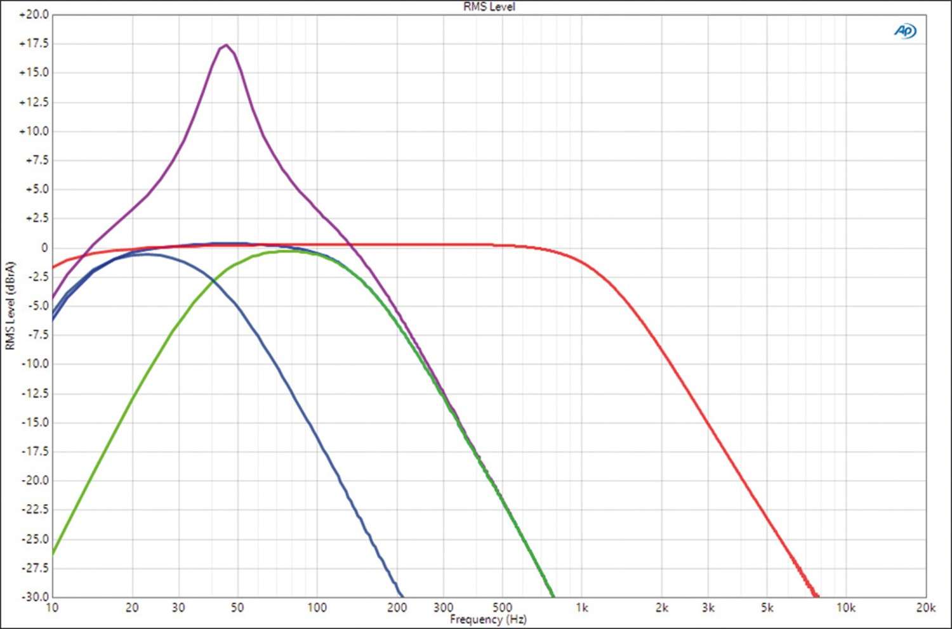Click the -20.0 y-axis tick label

point(36,480)
